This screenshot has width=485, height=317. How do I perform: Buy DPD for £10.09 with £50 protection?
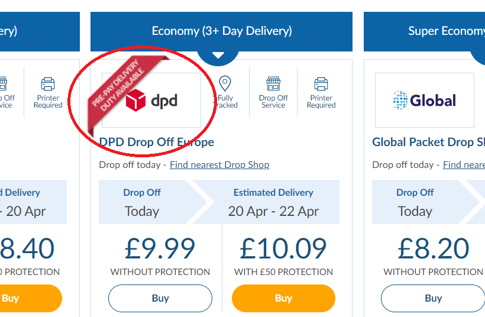point(284,299)
